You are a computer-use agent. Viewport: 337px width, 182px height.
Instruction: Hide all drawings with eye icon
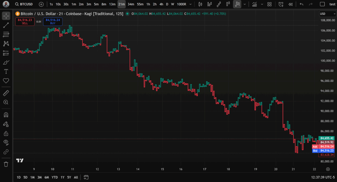point(6,142)
